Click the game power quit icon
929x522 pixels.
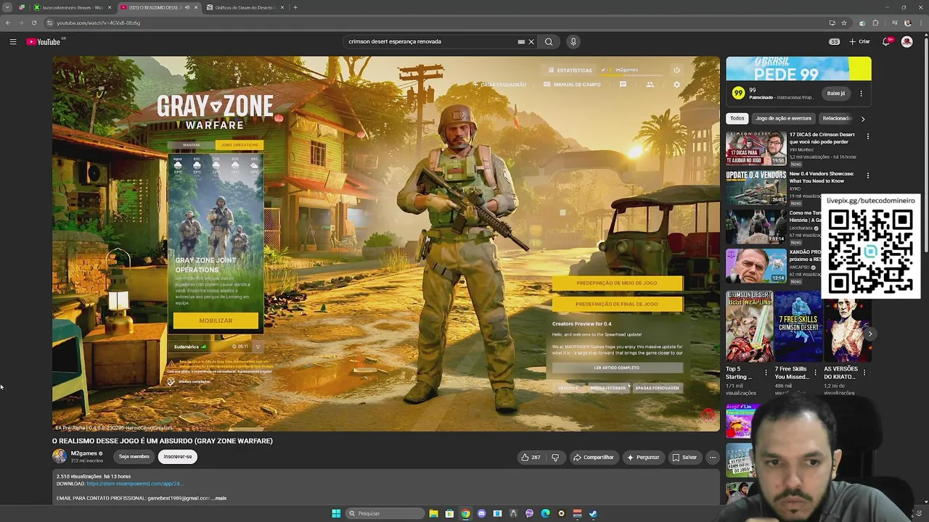click(x=676, y=70)
